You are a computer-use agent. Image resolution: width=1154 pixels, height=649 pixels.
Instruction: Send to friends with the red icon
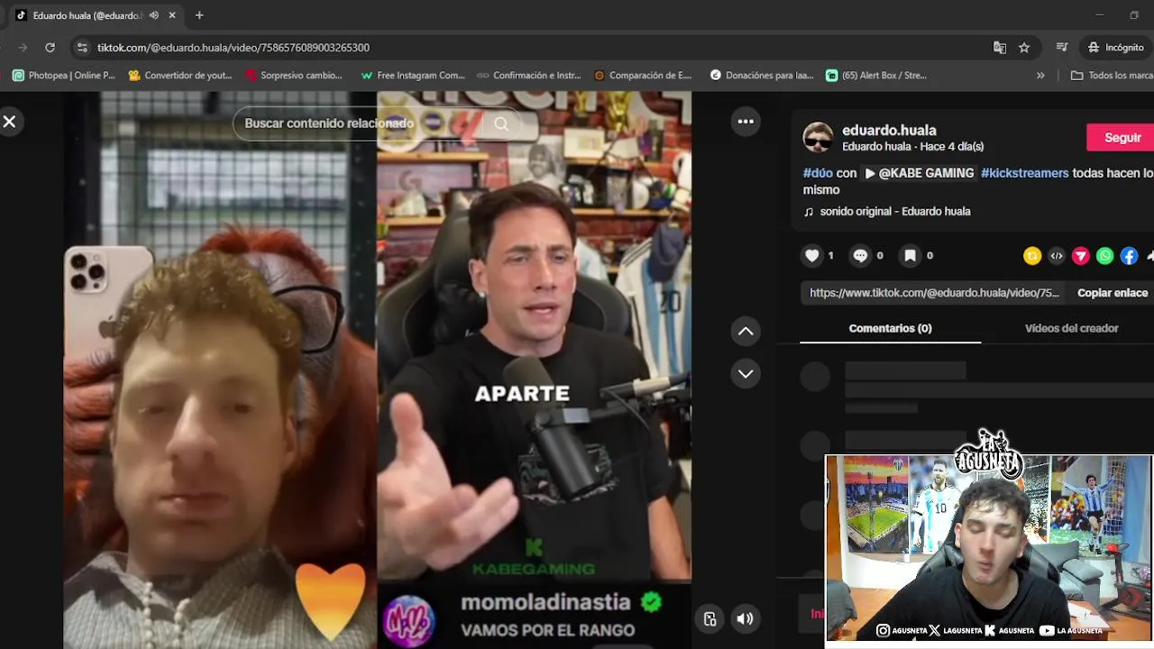[x=1081, y=256]
